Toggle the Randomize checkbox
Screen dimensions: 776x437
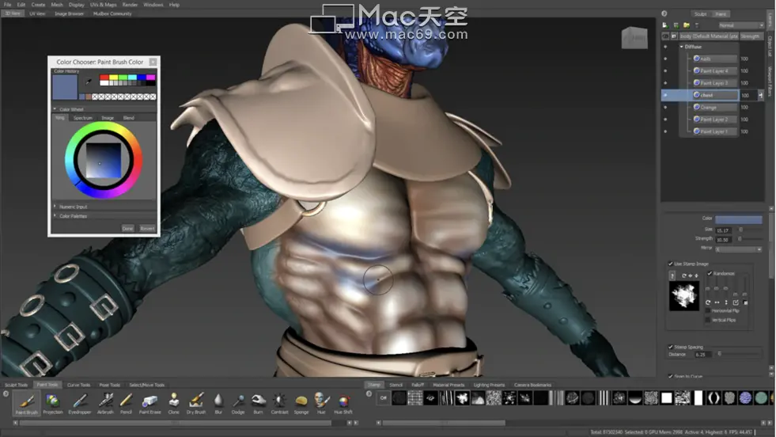pos(710,273)
